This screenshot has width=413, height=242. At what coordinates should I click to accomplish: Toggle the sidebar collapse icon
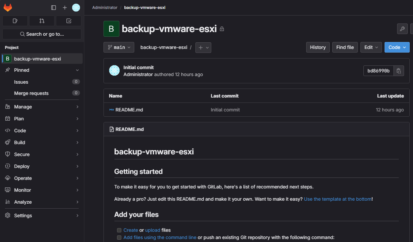pos(54,8)
